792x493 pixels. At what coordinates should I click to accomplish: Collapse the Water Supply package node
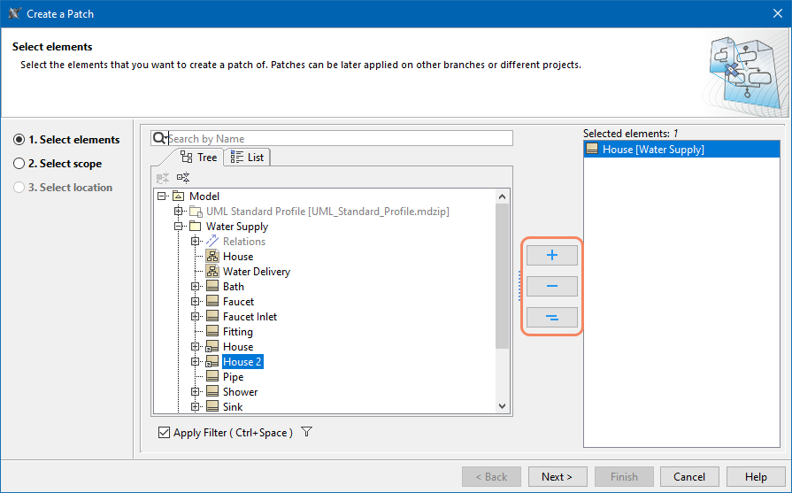(x=179, y=227)
